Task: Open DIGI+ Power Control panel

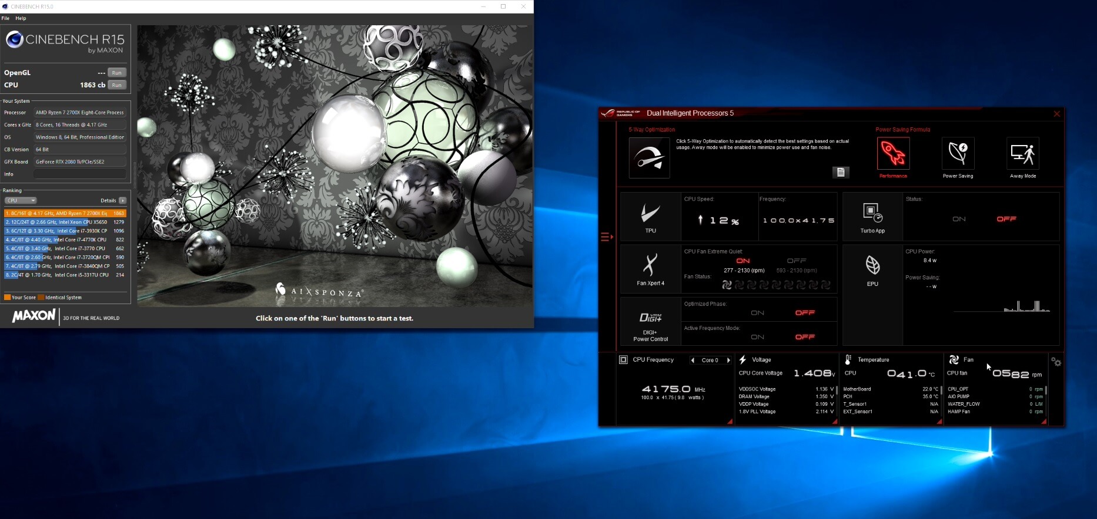Action: click(x=650, y=321)
